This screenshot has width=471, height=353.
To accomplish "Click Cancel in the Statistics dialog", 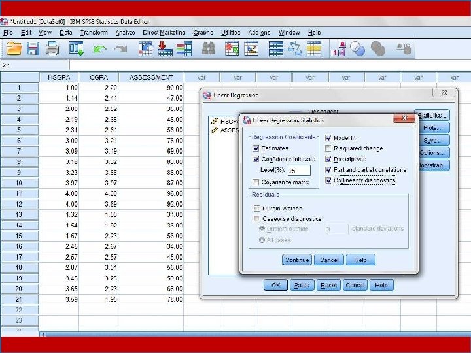I will pyautogui.click(x=329, y=260).
